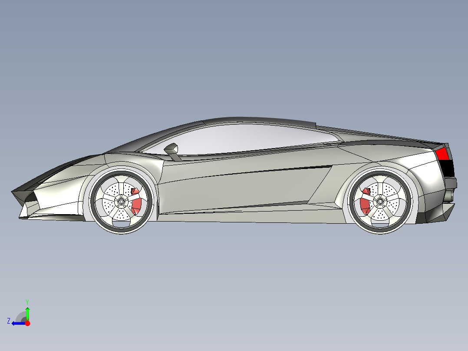Select the rear wheel hub center
Image resolution: width=468 pixels, height=351 pixels.
pyautogui.click(x=380, y=201)
